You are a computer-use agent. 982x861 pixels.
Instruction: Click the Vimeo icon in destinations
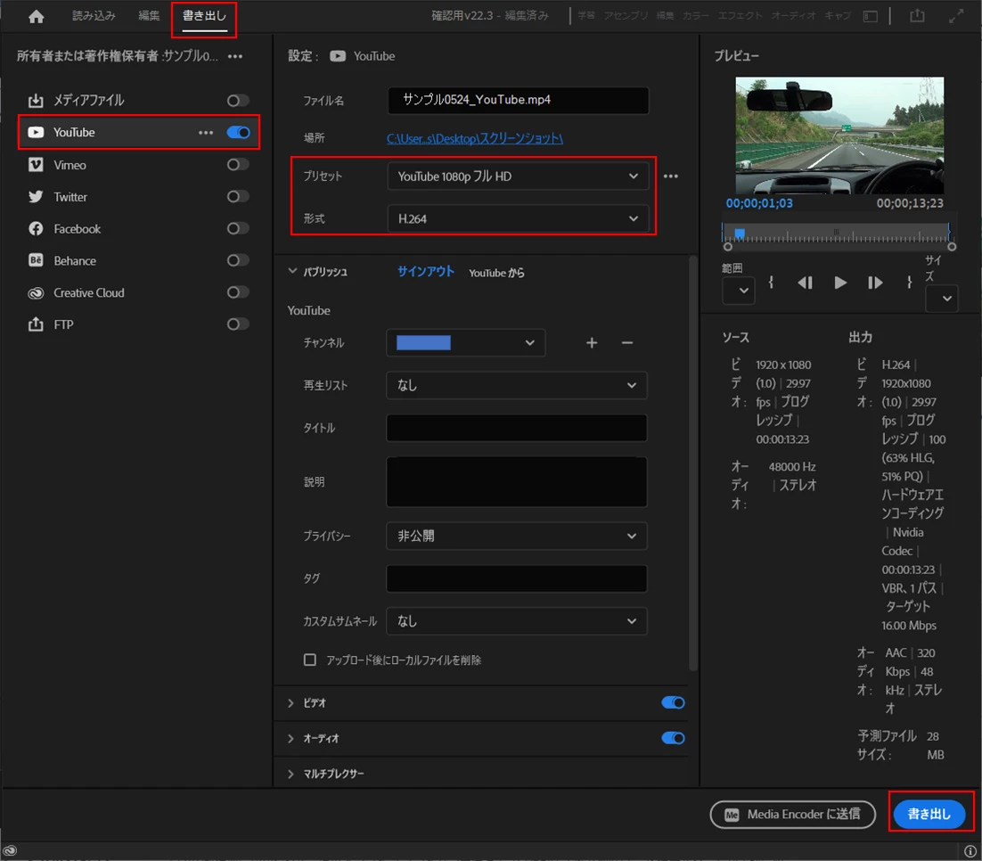[36, 165]
